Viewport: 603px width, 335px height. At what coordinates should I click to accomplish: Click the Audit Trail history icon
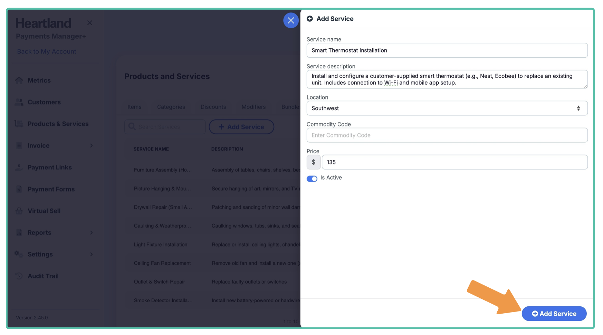click(19, 276)
